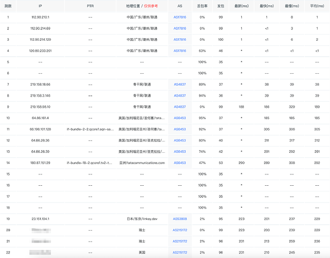Click hop number 19

8,219
